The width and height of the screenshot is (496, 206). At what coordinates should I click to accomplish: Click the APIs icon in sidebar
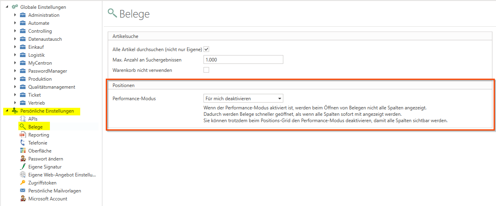pyautogui.click(x=23, y=119)
